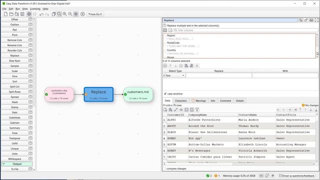This screenshot has width=320, height=180.
Task: Select the customers.md output node
Action: click(138, 94)
